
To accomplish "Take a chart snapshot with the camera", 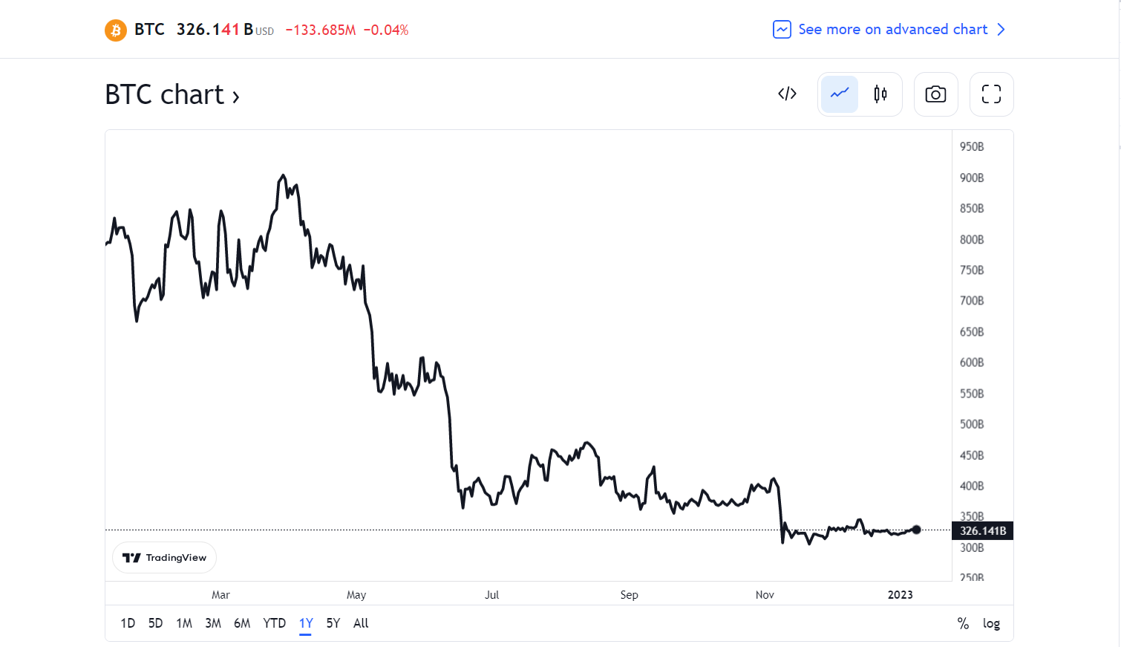I will (x=935, y=94).
